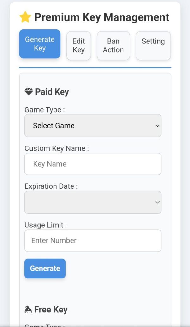Image resolution: width=190 pixels, height=327 pixels.
Task: Click the Expiration Date label
Action: (x=51, y=186)
